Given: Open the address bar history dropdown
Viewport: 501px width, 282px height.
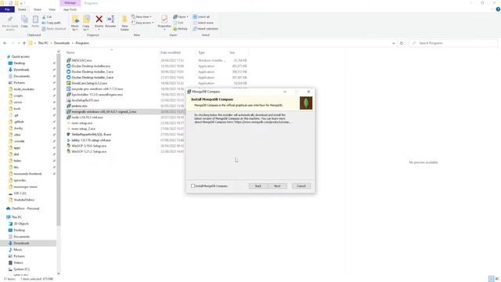Looking at the screenshot, I should 393,43.
